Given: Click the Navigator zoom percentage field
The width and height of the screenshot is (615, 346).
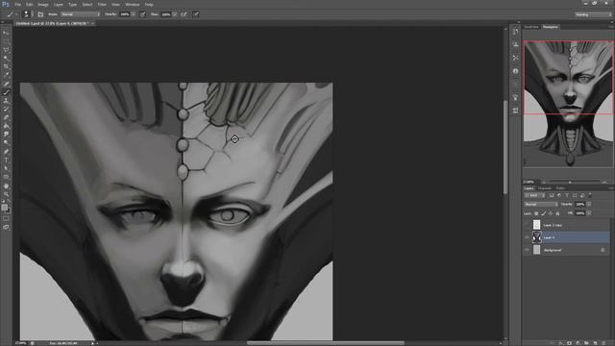Looking at the screenshot, I should pyautogui.click(x=529, y=182).
